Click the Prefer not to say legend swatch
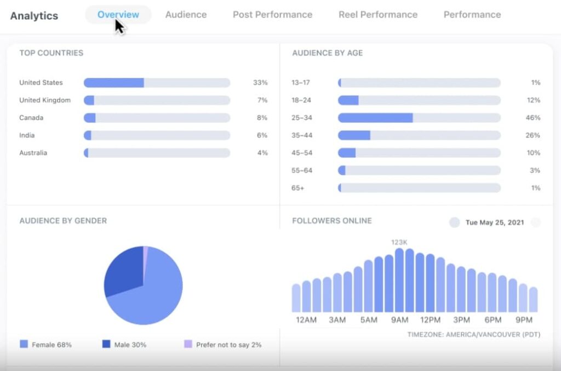Image resolution: width=561 pixels, height=371 pixels. coord(188,345)
